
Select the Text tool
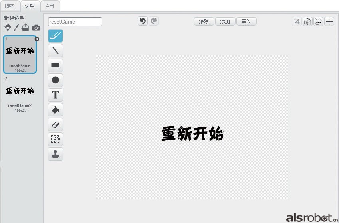56,95
